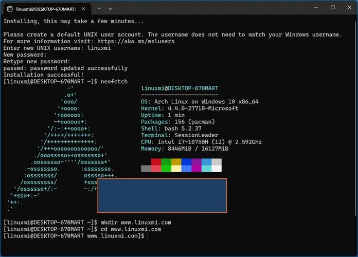This screenshot has height=257, width=358.
Task: Minimize the terminal window
Action: 316,7
